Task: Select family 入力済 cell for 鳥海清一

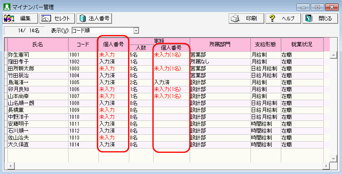Action: coord(161,82)
